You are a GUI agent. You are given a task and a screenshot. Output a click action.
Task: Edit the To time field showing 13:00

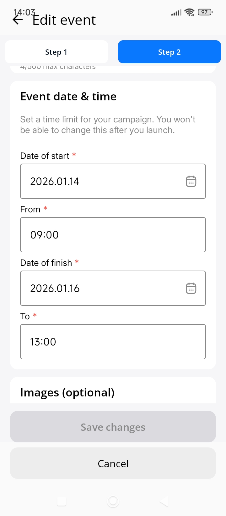click(x=113, y=342)
